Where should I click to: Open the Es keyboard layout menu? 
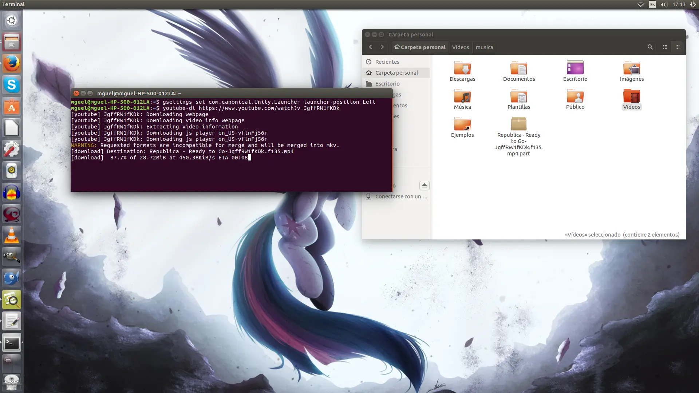pos(652,4)
